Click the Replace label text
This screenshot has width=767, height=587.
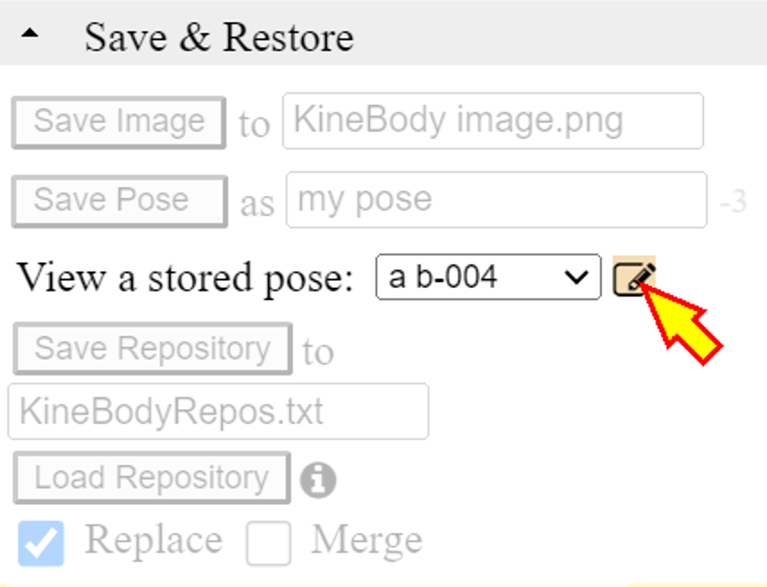click(x=154, y=540)
